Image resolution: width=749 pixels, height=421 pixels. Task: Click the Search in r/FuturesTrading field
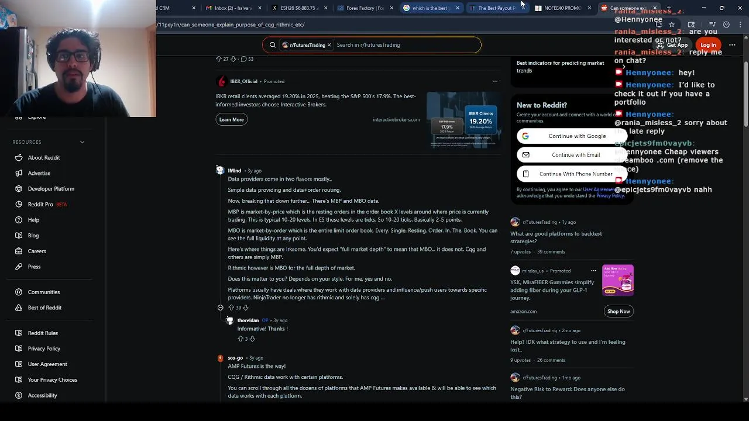click(x=406, y=45)
